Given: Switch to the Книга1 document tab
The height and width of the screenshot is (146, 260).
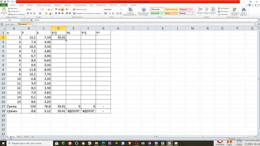Looking at the screenshot, I should pyautogui.click(x=24, y=24).
